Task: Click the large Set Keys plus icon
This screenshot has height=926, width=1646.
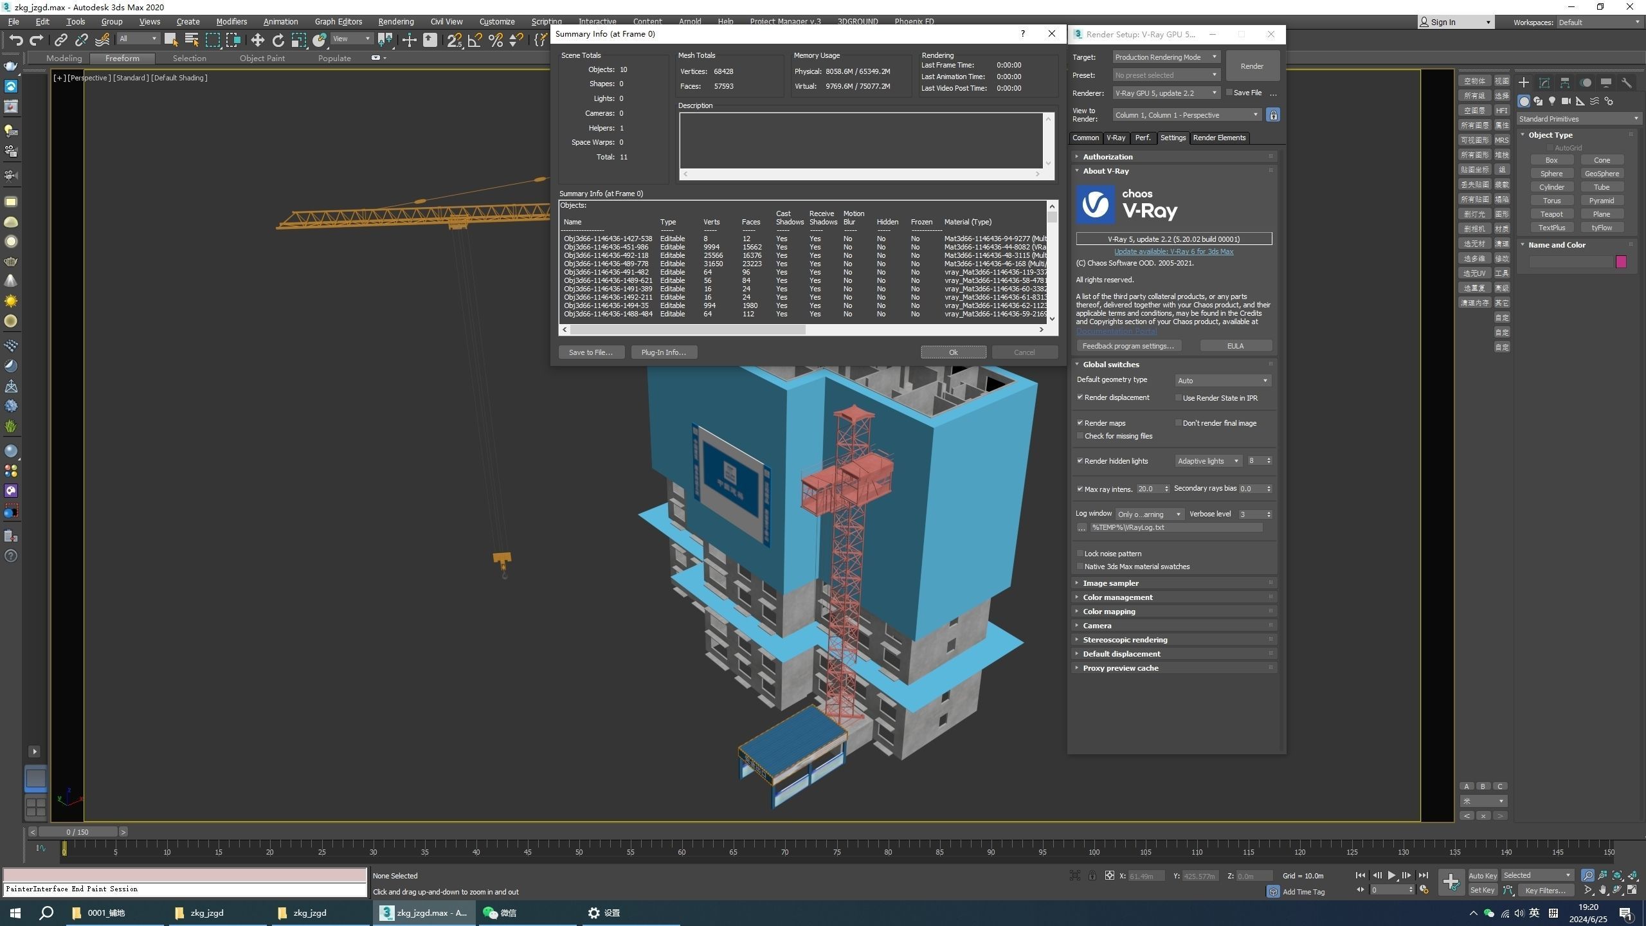Action: coord(1451,882)
